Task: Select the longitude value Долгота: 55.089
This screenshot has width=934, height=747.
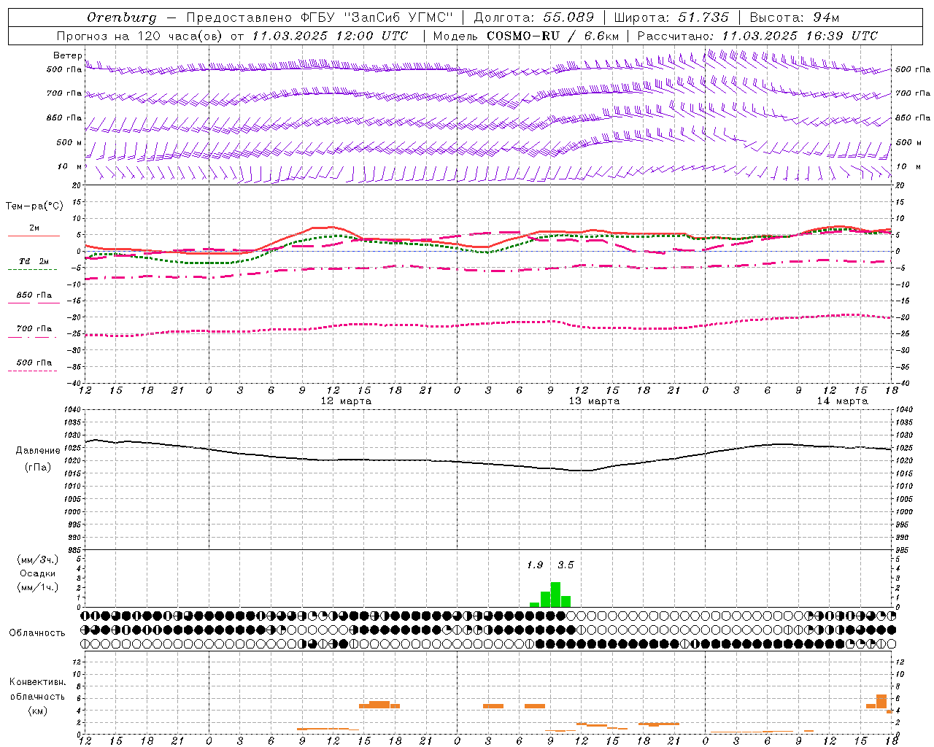Action: tap(534, 18)
